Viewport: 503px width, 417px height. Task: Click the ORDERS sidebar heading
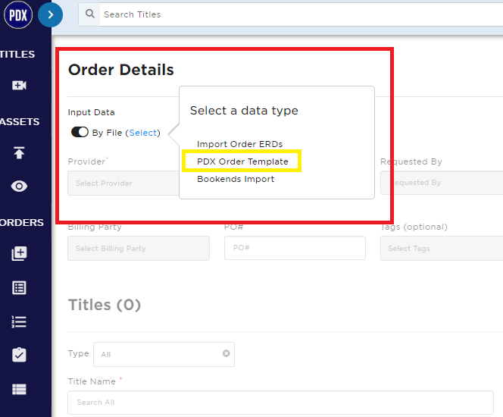pyautogui.click(x=21, y=222)
